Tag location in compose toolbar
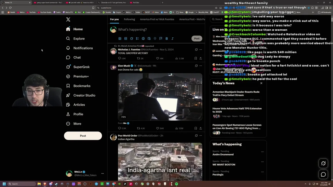 [155, 38]
